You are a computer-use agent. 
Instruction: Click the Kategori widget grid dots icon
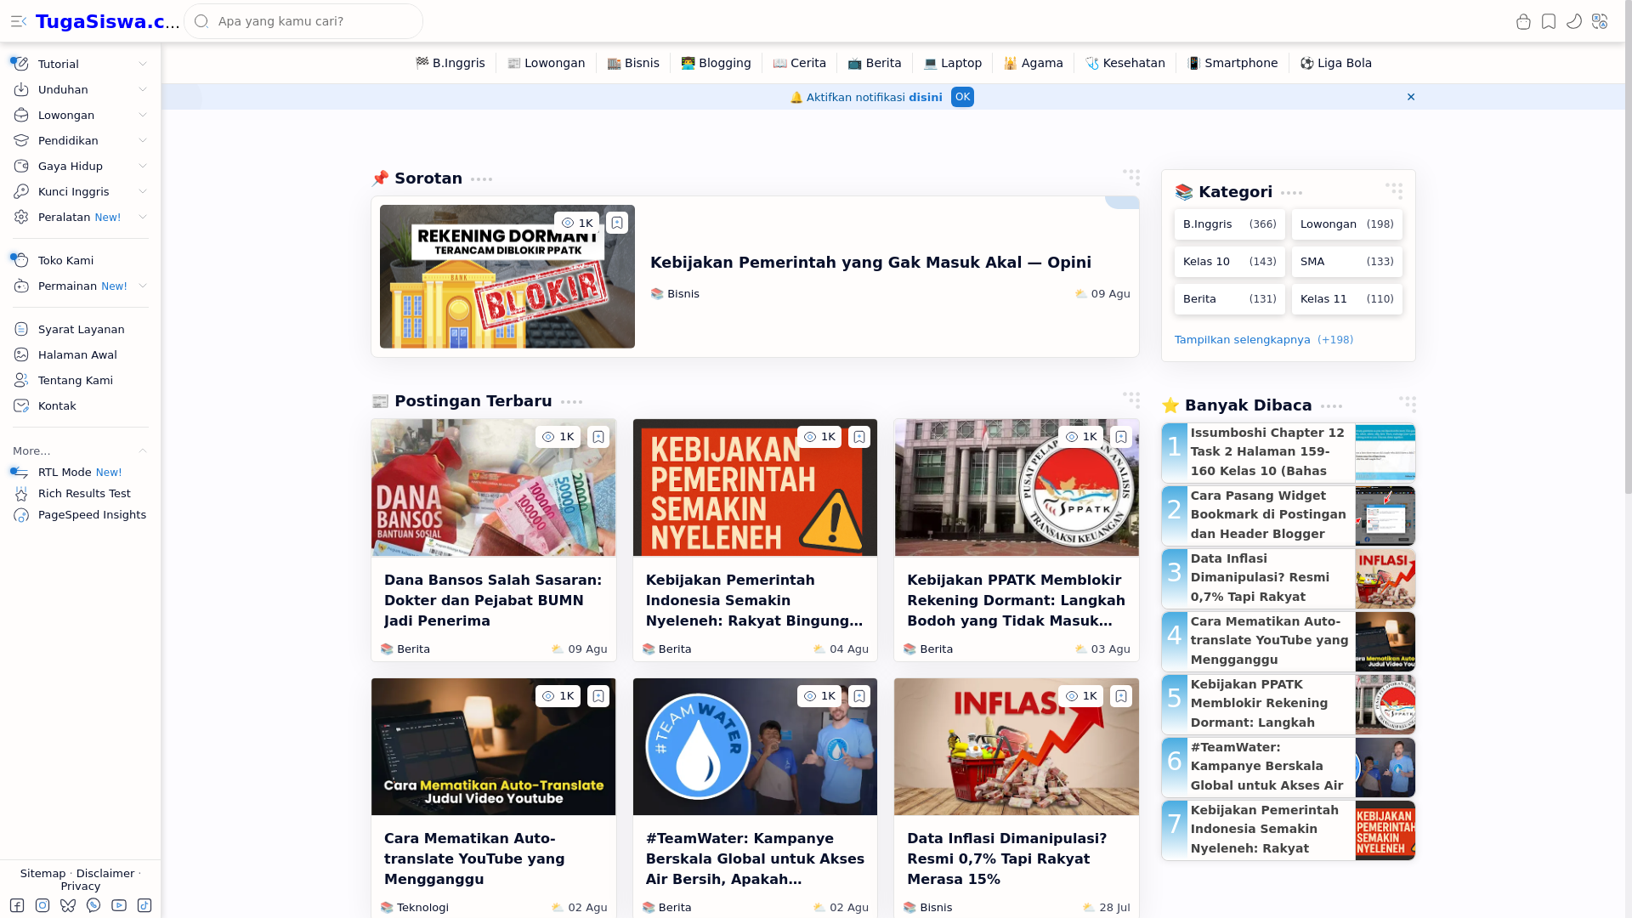(1394, 190)
